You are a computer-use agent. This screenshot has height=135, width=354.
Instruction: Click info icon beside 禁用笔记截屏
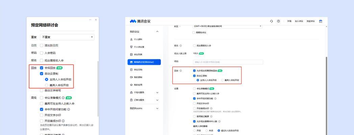pos(211,116)
